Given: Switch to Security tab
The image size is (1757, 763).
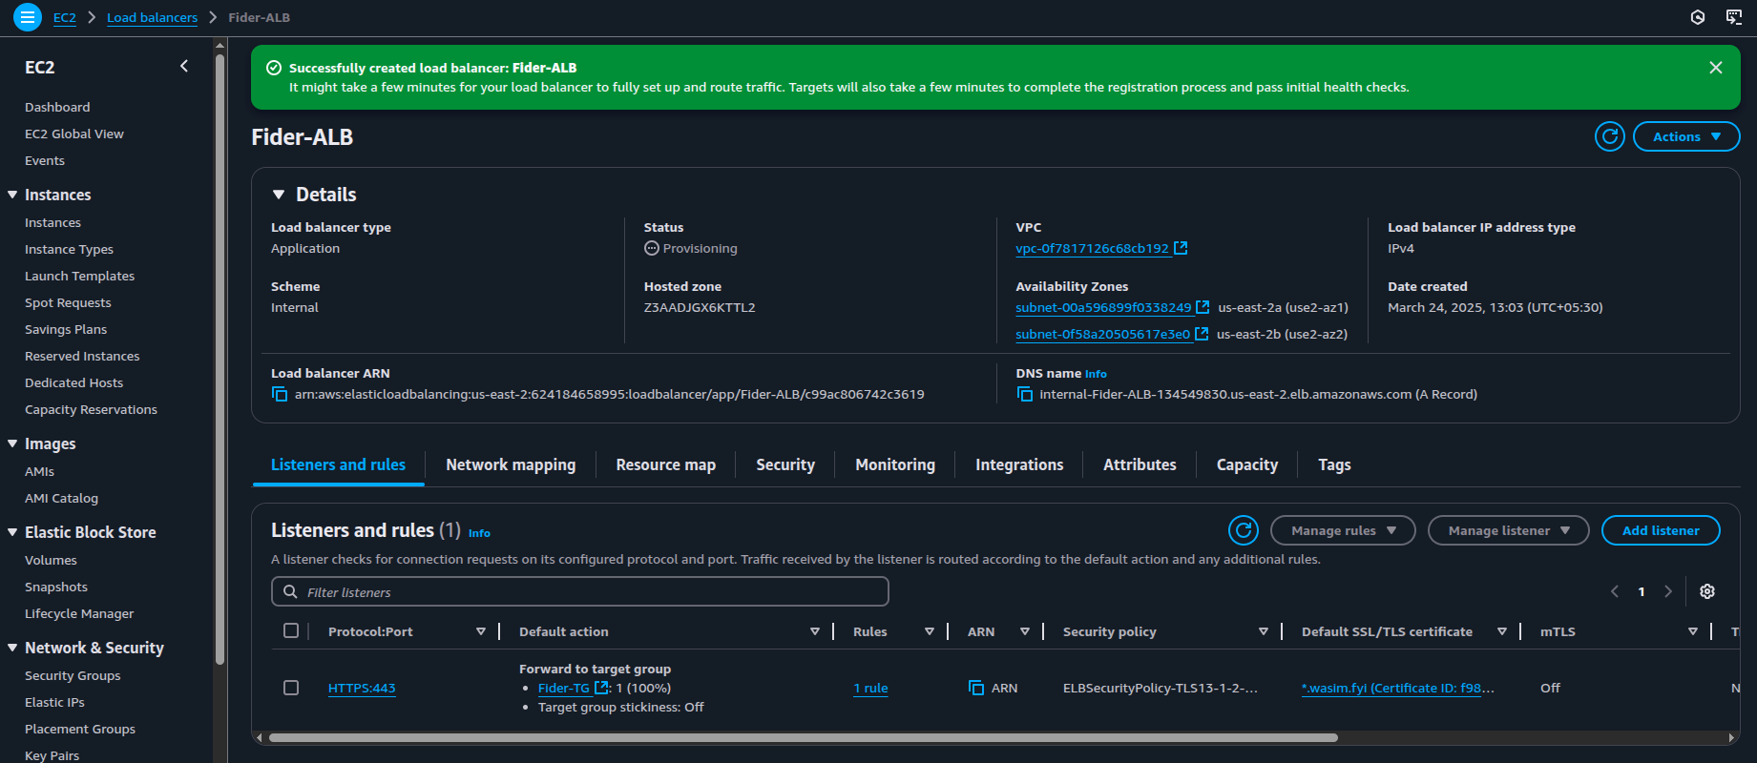Looking at the screenshot, I should (785, 464).
